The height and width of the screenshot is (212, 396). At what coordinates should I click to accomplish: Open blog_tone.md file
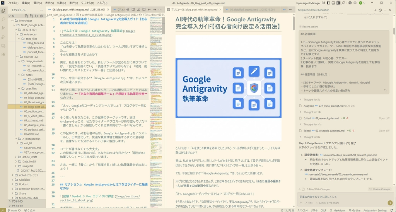click(36, 43)
